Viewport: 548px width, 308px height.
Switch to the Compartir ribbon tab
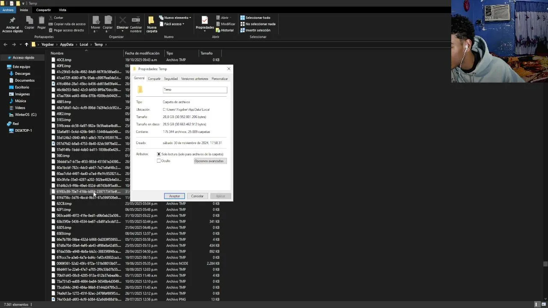[43, 10]
